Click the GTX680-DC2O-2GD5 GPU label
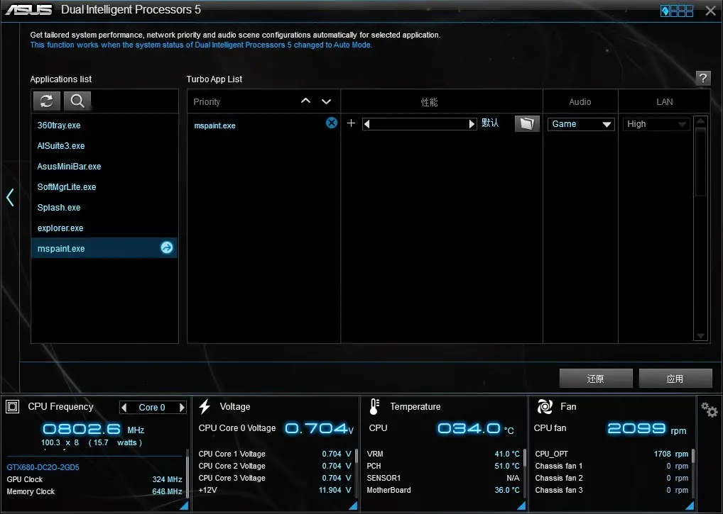723x514 pixels. pyautogui.click(x=43, y=467)
